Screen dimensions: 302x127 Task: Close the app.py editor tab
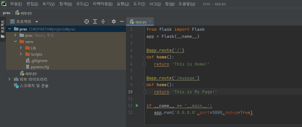[x=150, y=21]
